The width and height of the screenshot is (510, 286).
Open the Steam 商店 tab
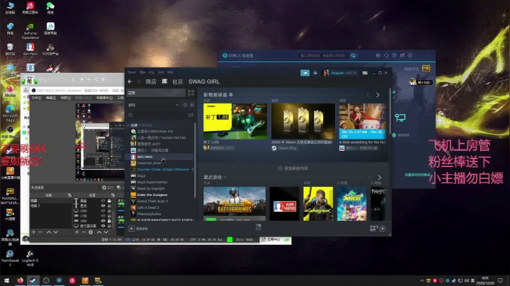[151, 81]
